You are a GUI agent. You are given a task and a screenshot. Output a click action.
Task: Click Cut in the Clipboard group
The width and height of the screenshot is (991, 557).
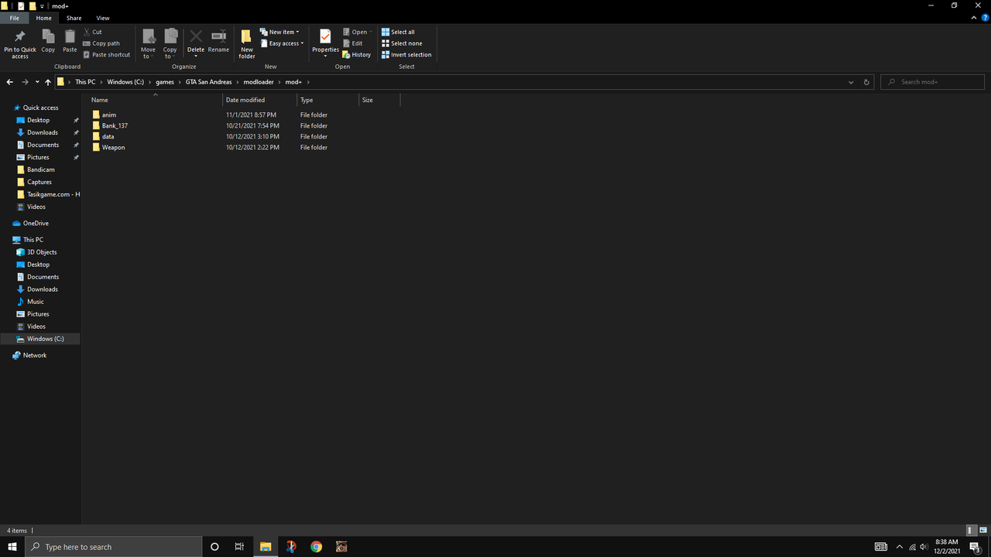click(x=92, y=32)
